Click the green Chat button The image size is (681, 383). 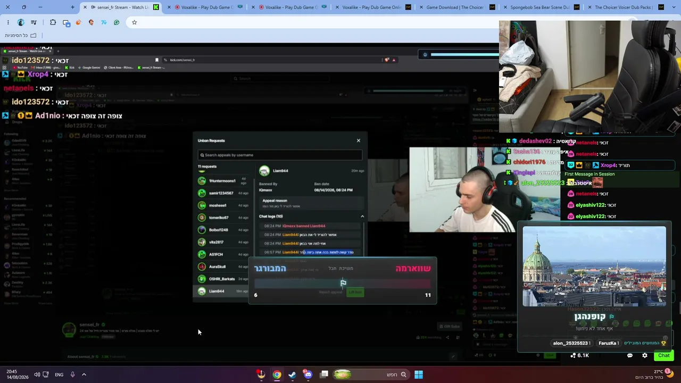(x=663, y=355)
